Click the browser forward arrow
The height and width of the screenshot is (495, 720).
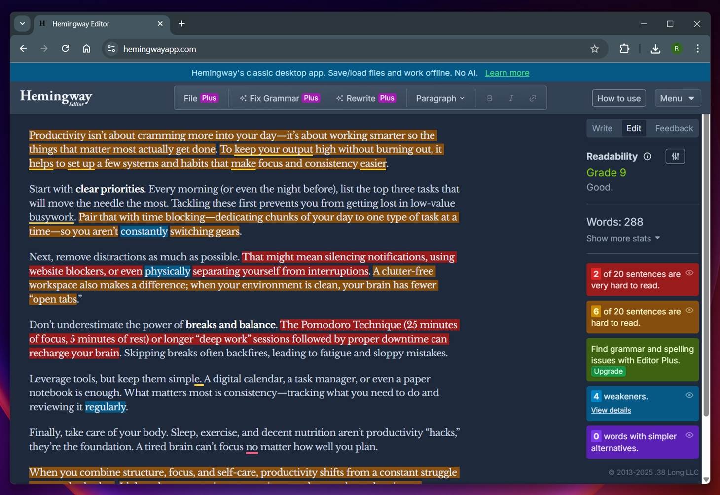click(44, 49)
